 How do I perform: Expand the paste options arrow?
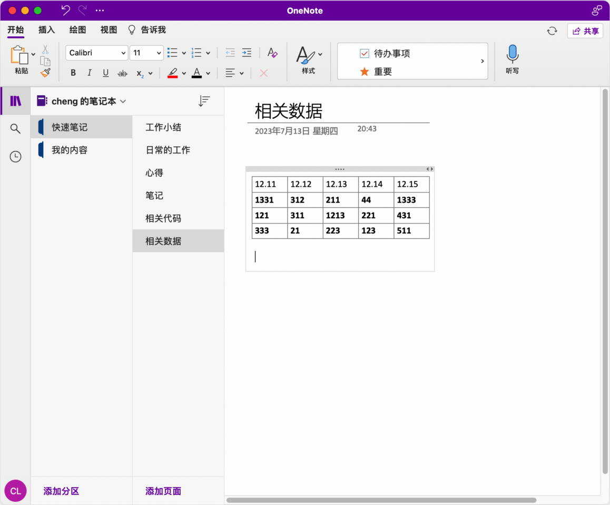point(34,54)
